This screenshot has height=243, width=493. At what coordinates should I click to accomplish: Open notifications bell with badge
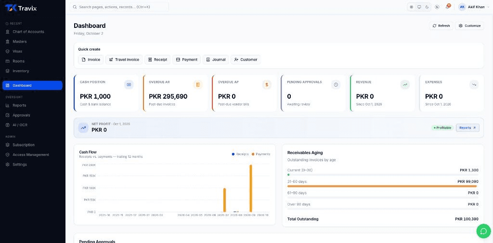click(448, 7)
